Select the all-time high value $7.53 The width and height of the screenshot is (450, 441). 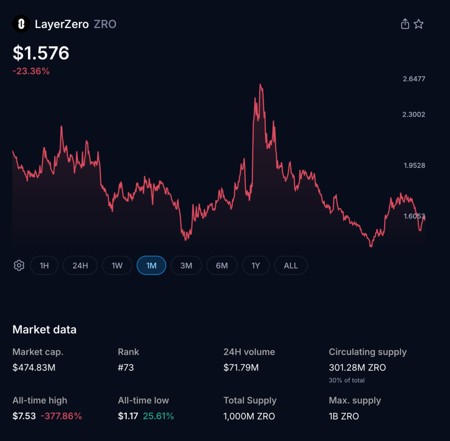tap(23, 416)
